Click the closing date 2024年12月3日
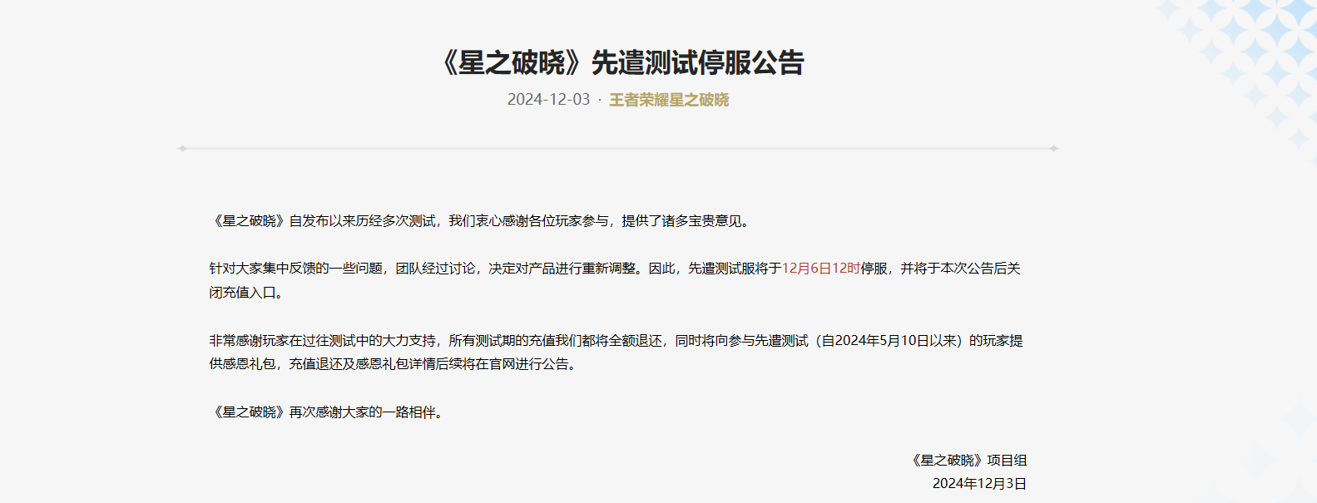Viewport: 1317px width, 503px height. coord(979,484)
